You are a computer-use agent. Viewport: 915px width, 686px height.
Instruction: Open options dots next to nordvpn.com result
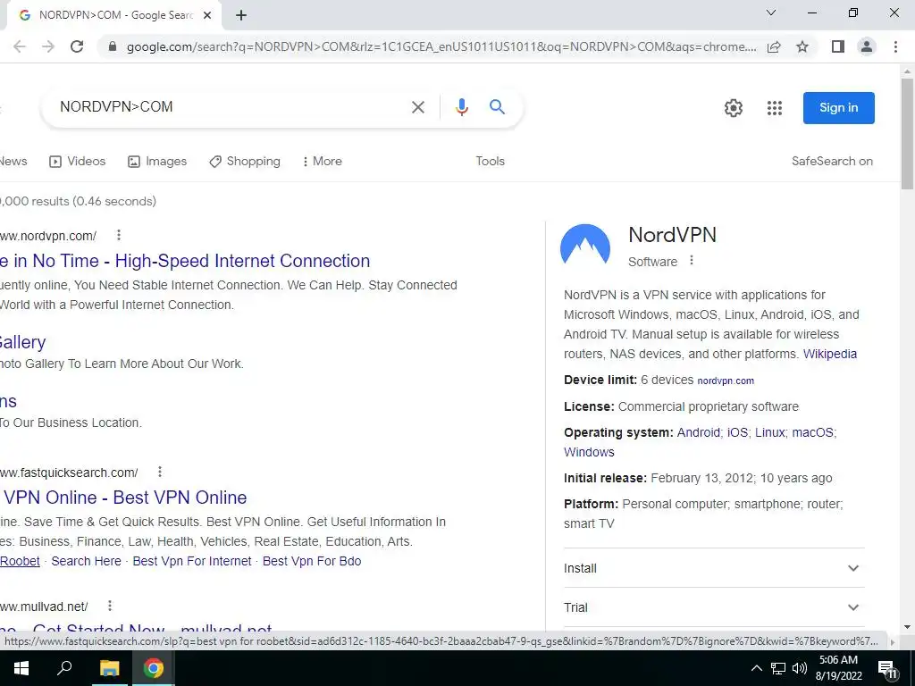pos(119,235)
